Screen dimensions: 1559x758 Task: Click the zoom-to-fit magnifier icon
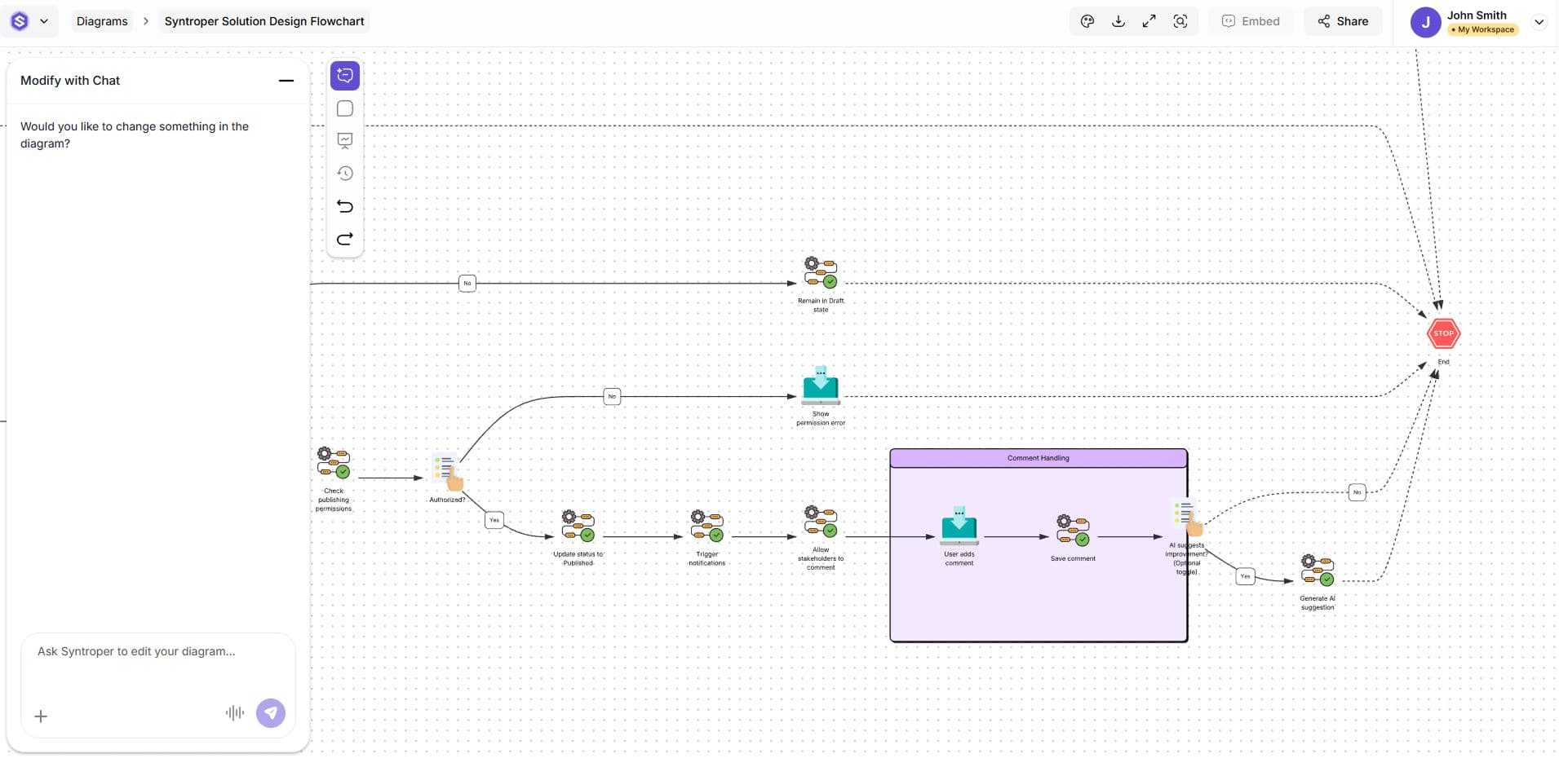point(1180,21)
